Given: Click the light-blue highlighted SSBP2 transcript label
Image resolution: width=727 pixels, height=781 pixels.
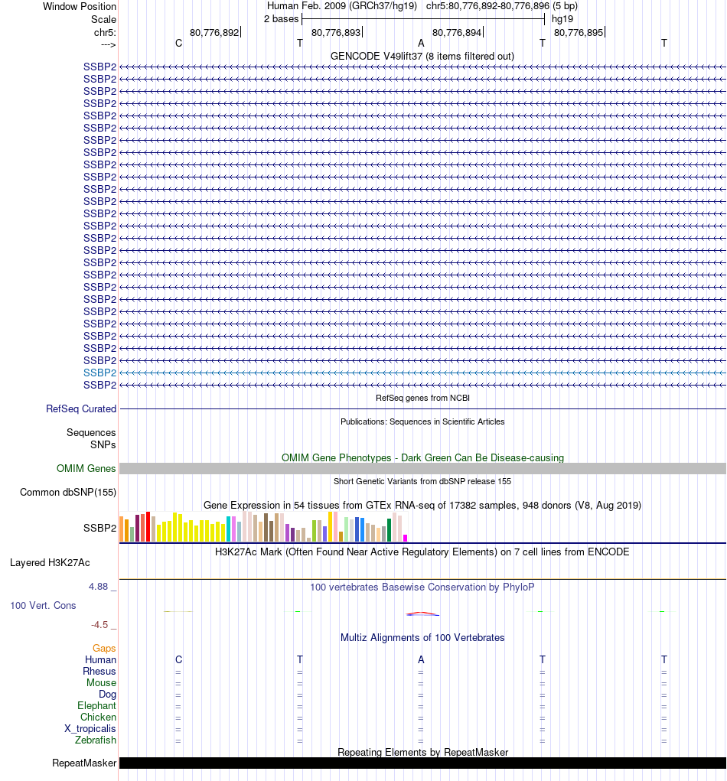Looking at the screenshot, I should pyautogui.click(x=99, y=373).
